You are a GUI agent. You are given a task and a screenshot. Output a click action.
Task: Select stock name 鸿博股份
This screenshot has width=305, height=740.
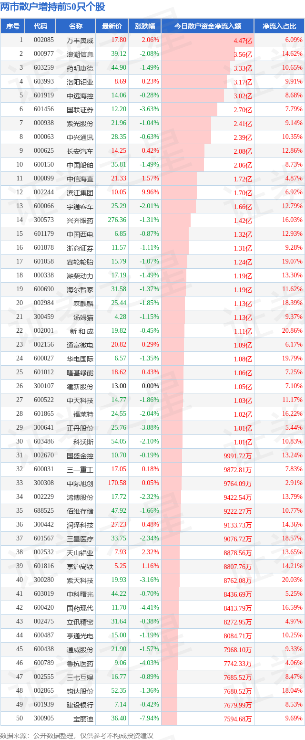[x=80, y=497]
